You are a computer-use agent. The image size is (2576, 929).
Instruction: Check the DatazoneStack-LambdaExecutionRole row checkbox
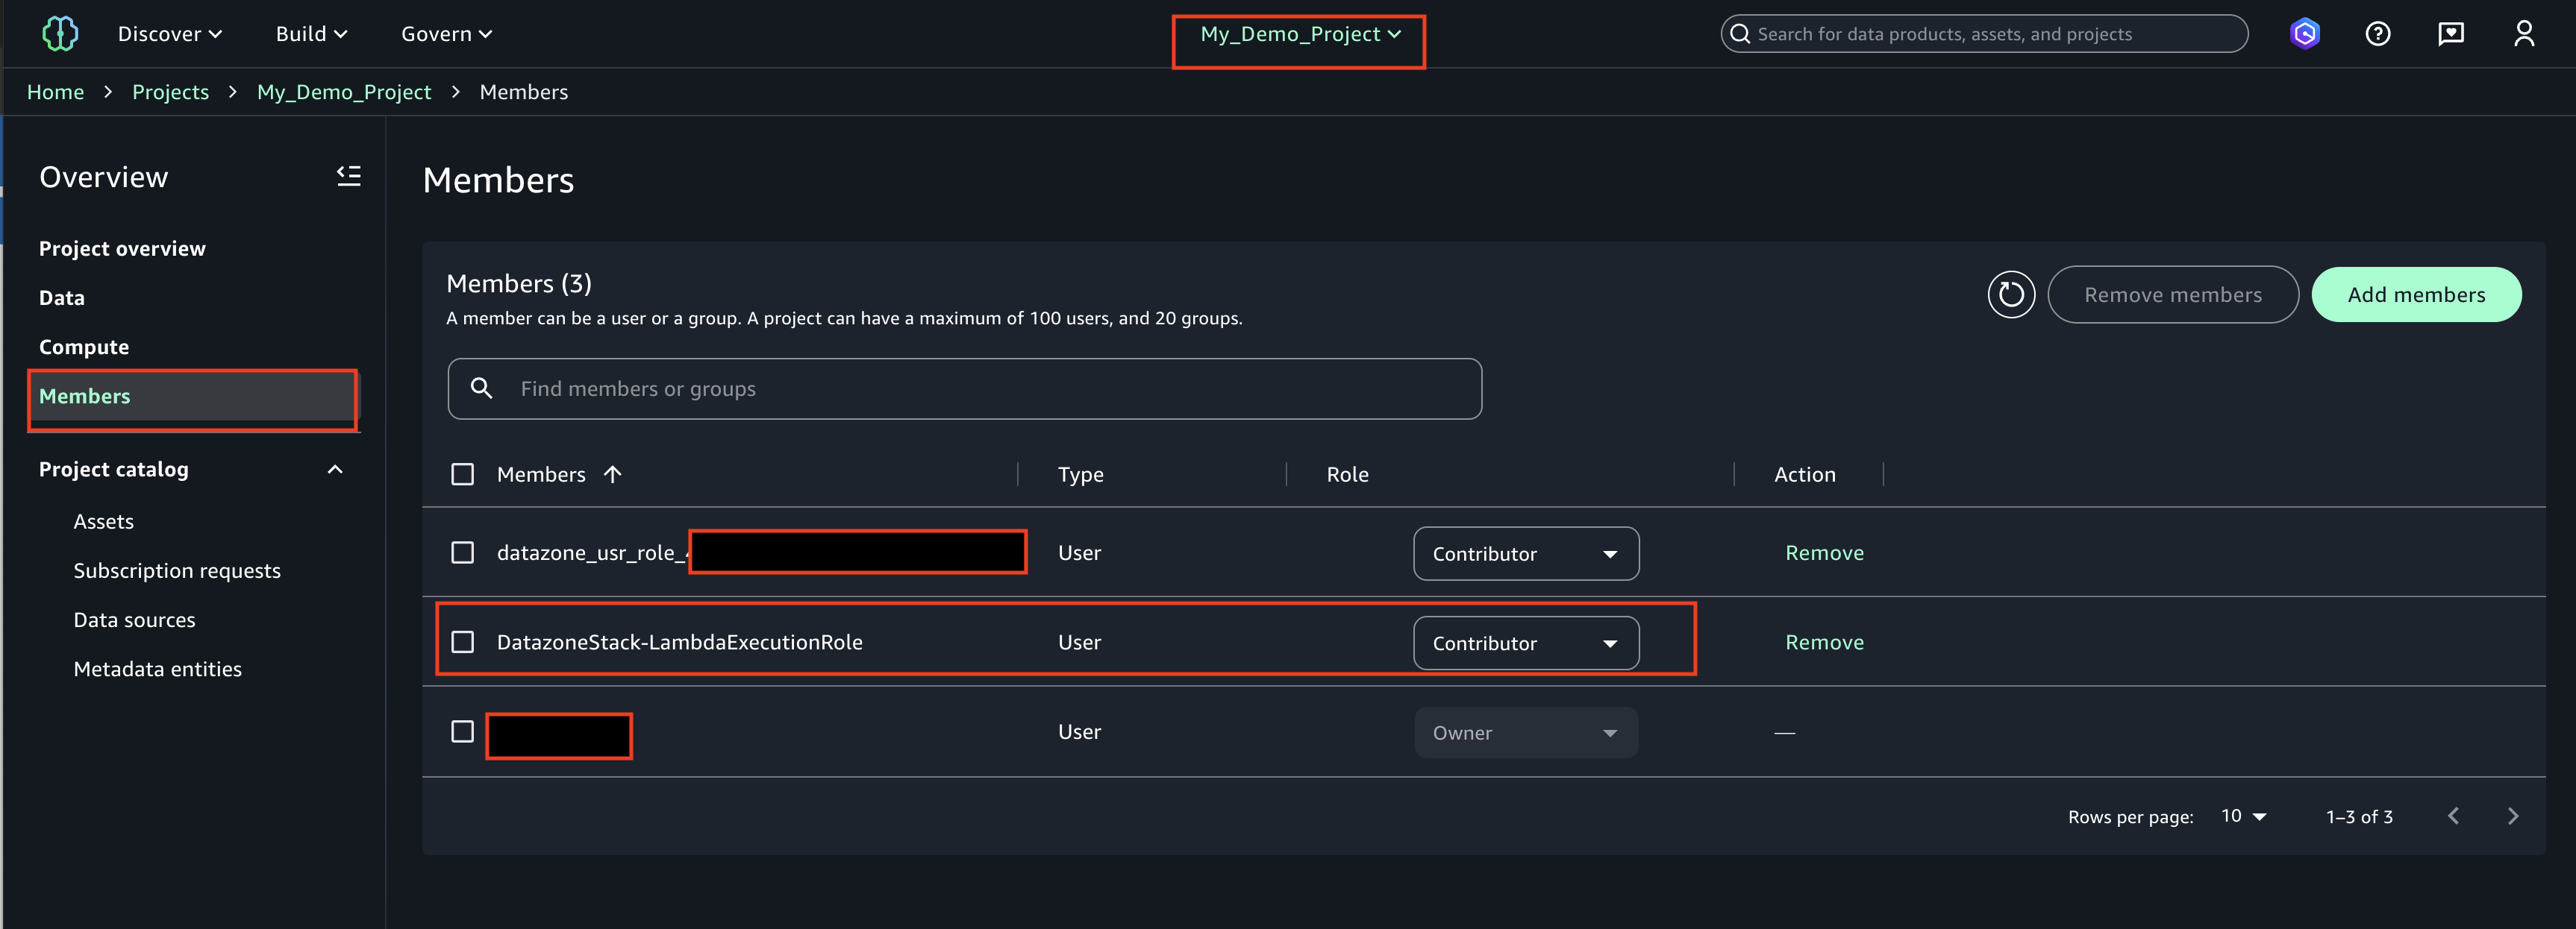[x=462, y=642]
